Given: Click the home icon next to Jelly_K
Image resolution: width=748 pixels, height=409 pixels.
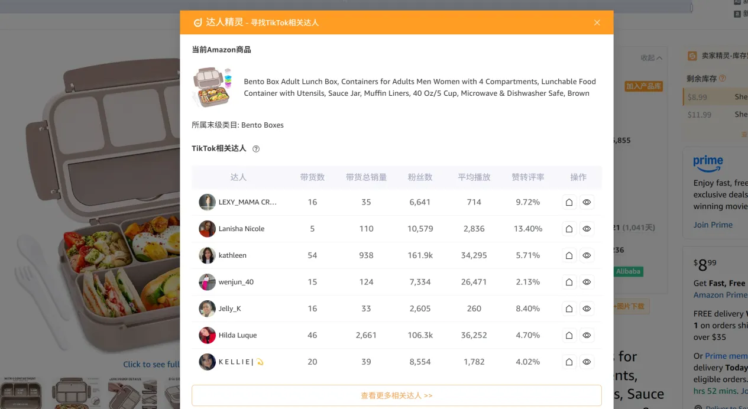Looking at the screenshot, I should [569, 309].
